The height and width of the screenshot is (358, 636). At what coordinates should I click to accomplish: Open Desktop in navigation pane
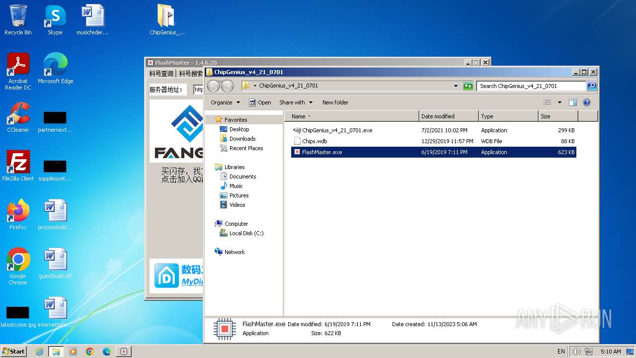click(x=239, y=129)
